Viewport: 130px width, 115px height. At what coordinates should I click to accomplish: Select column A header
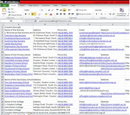coord(18,25)
